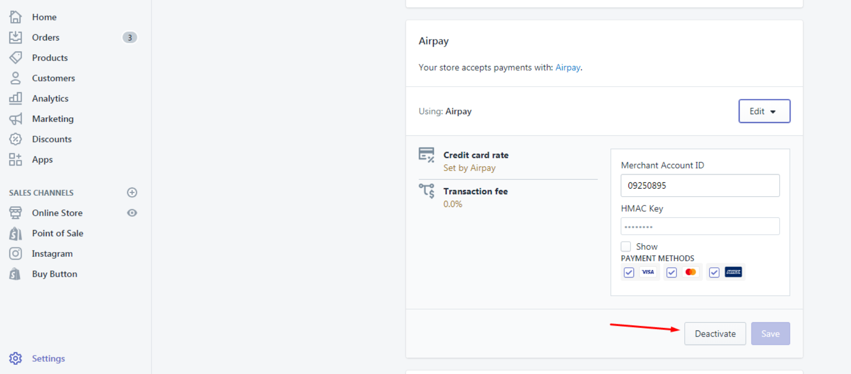Click the 0.0% transaction fee value
Viewport: 851px width, 374px height.
453,204
